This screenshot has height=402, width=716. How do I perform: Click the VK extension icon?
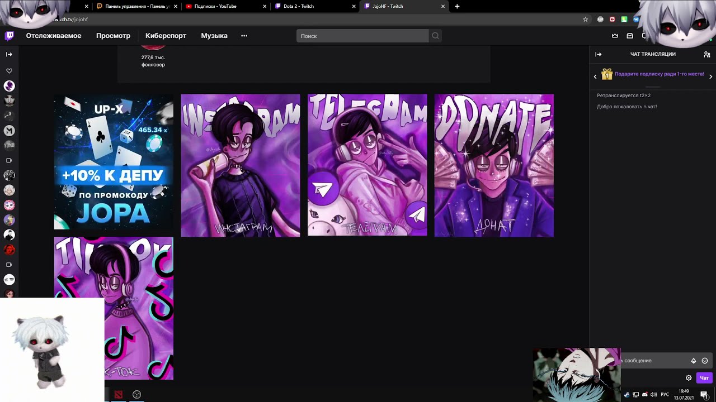tap(637, 20)
